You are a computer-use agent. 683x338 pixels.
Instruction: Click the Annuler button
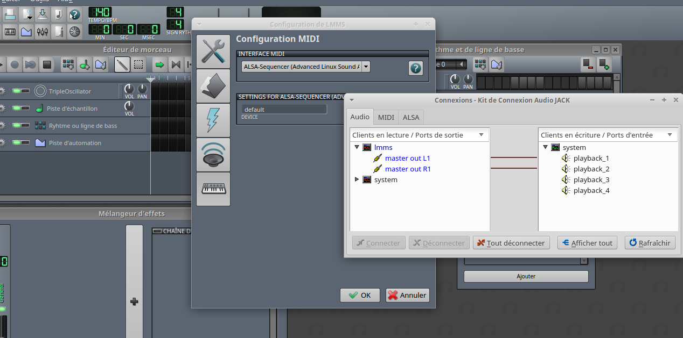coord(407,295)
